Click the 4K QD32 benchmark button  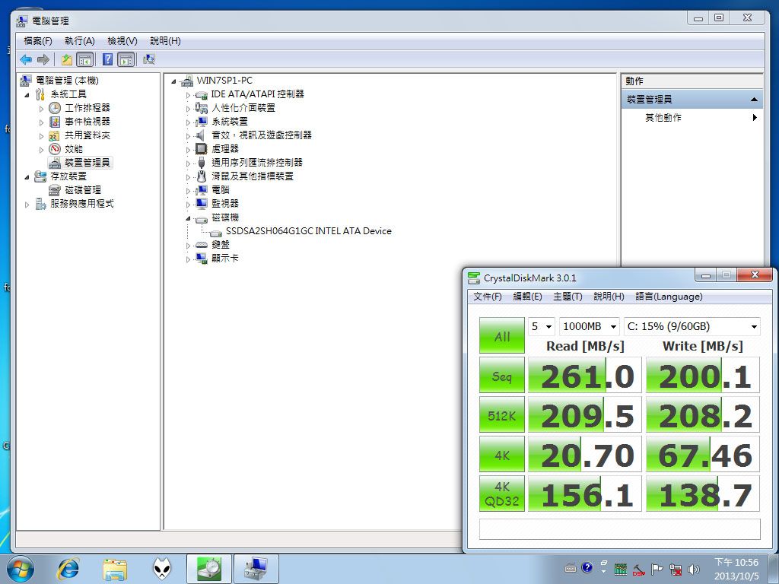point(502,494)
